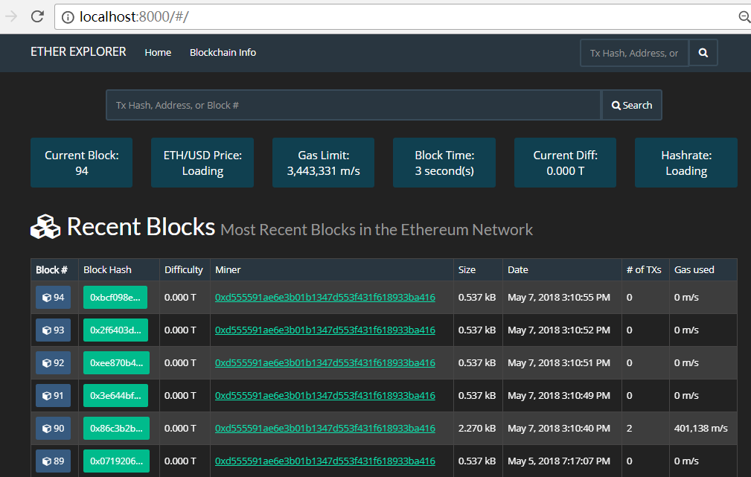The width and height of the screenshot is (751, 477).
Task: Open block hash 0xbcf098e button
Action: click(115, 298)
